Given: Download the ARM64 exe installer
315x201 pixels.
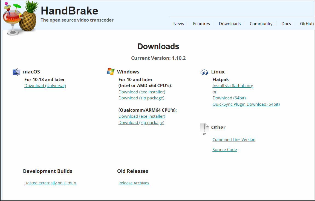Looking at the screenshot, I should click(141, 116).
